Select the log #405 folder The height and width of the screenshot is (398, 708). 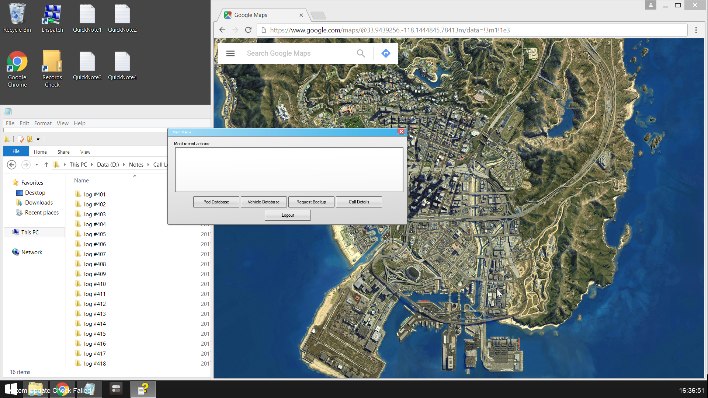click(95, 234)
